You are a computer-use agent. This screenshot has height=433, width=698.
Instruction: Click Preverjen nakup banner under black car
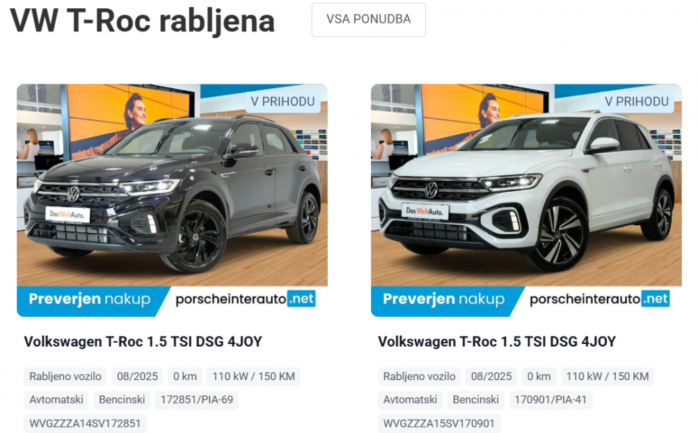[x=90, y=299]
